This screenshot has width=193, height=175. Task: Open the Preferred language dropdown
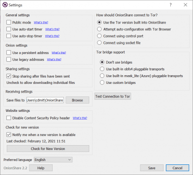tap(53, 160)
